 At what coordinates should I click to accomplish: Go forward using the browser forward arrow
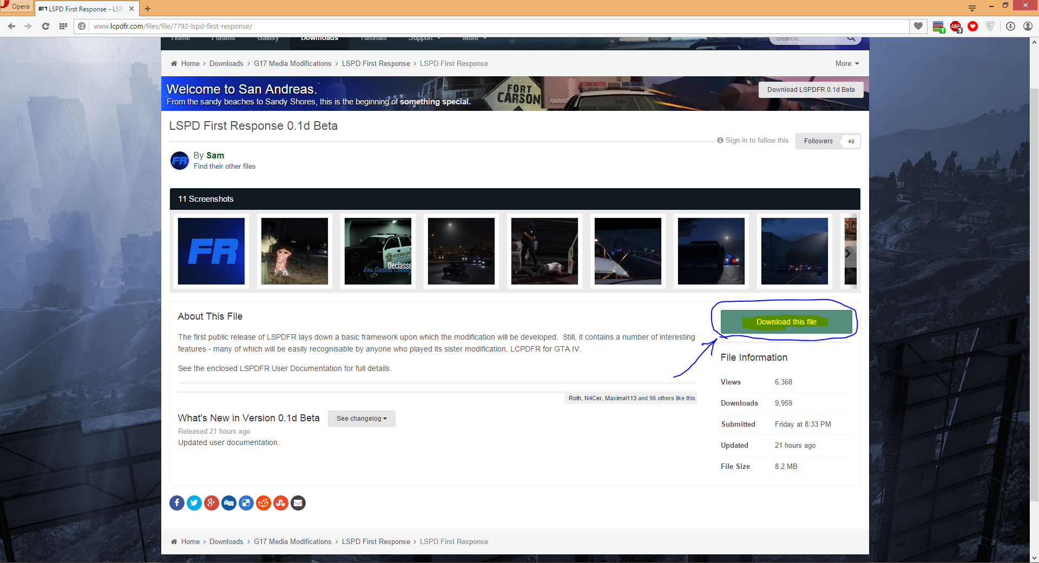[28, 26]
